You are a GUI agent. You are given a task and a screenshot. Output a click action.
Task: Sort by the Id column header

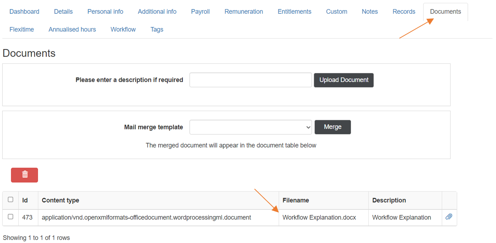point(28,200)
